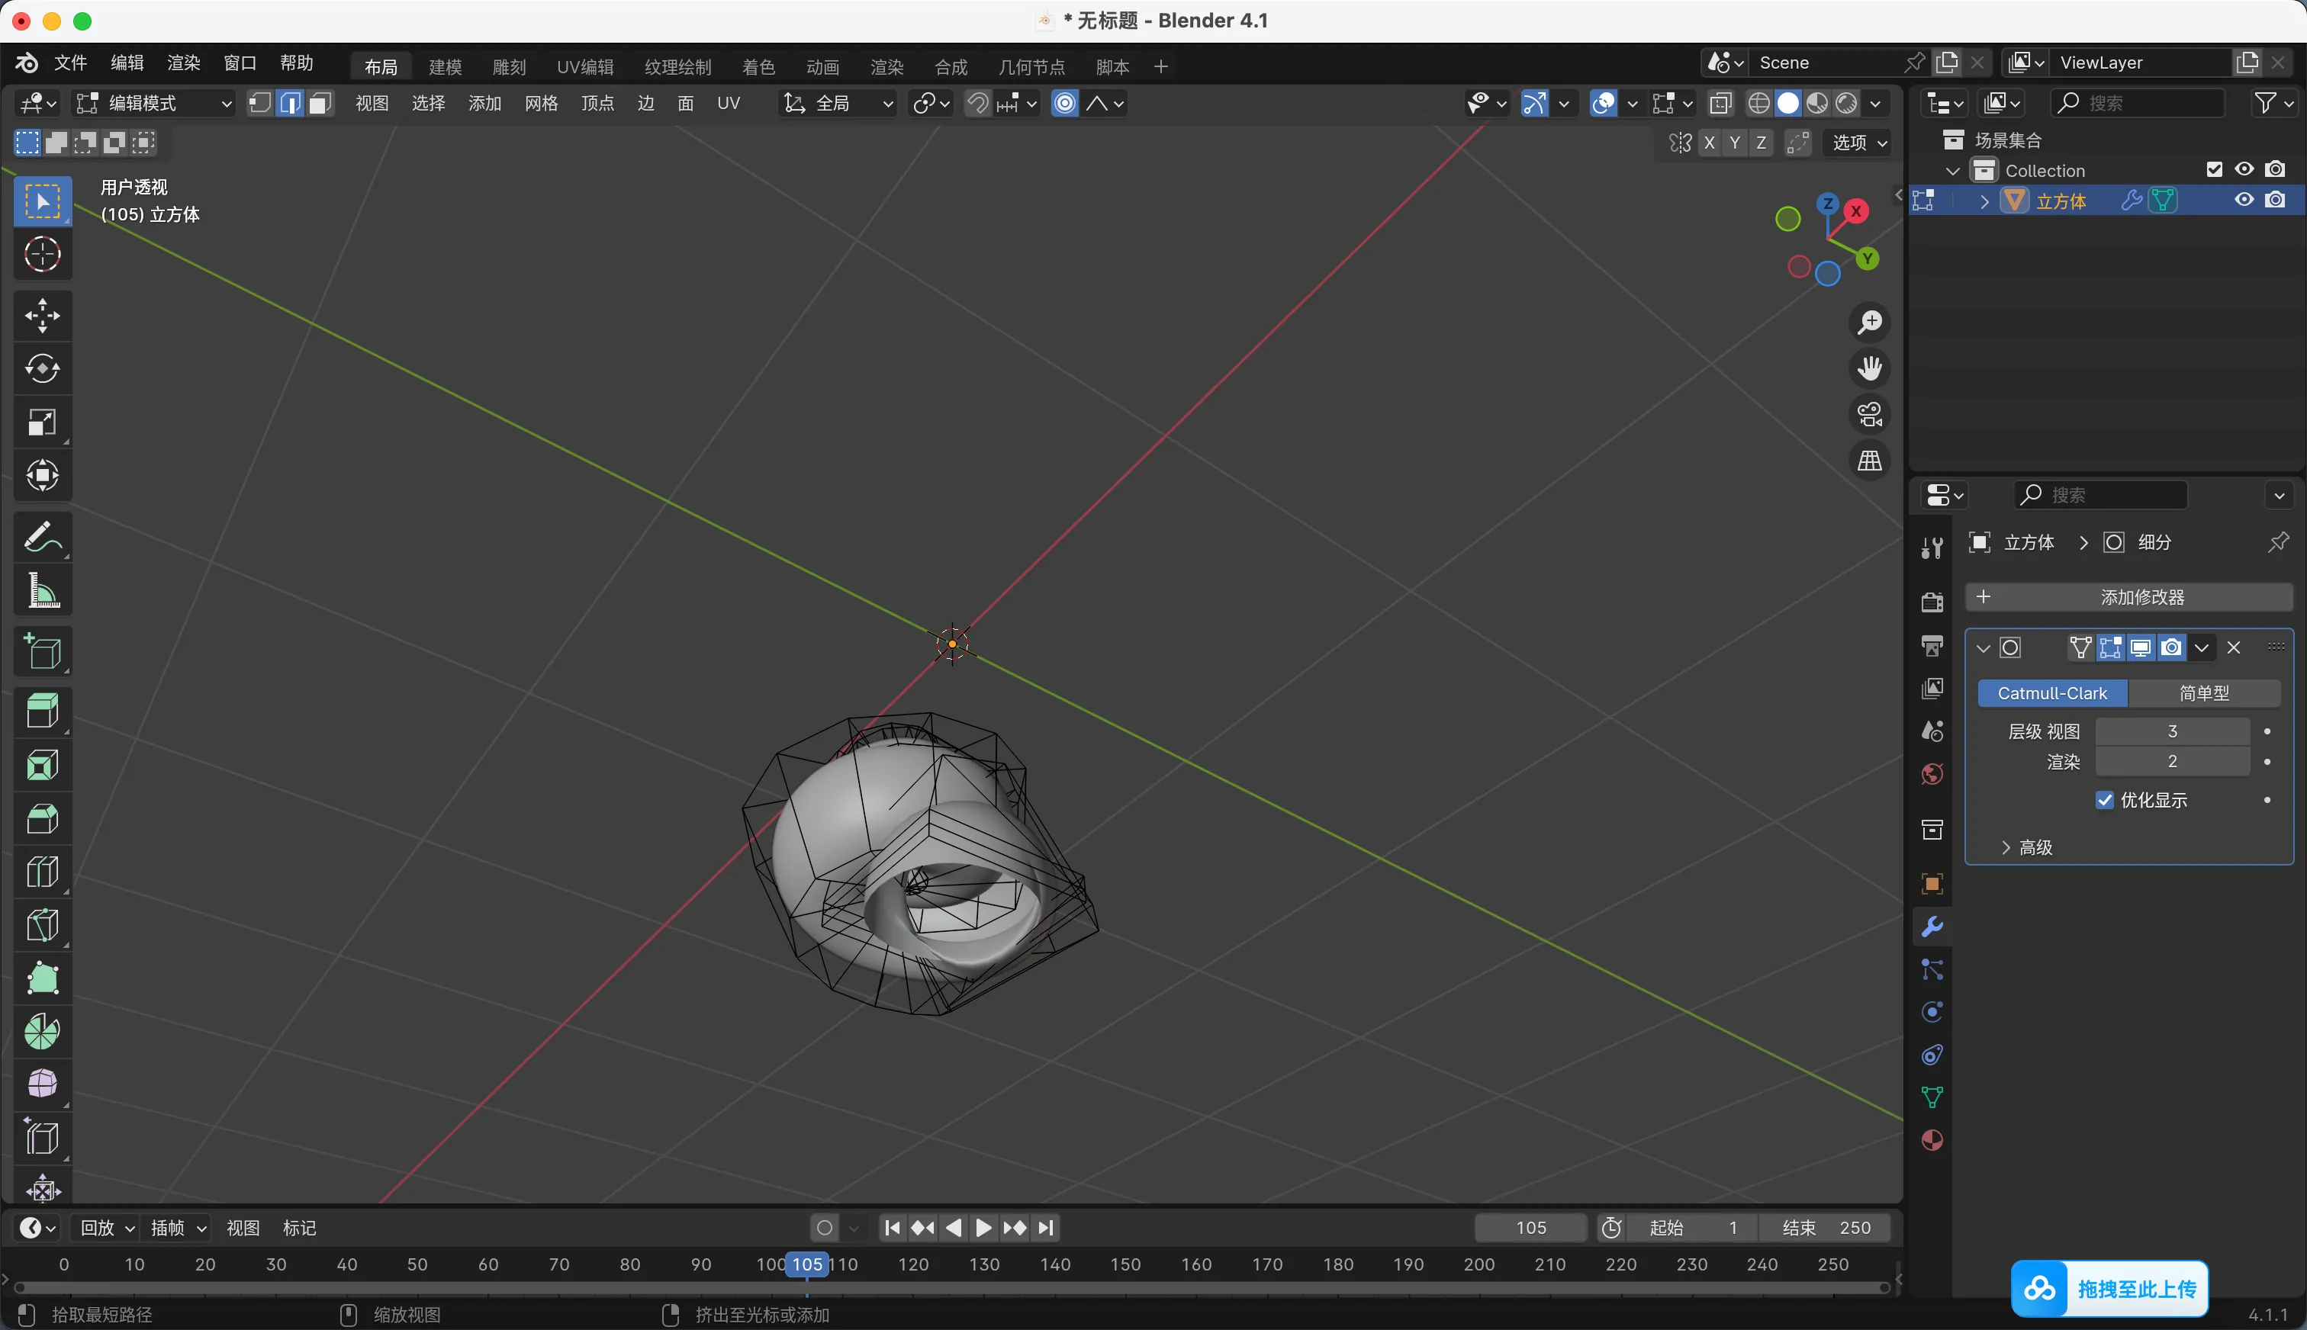2307x1330 pixels.
Task: Select the Move tool in toolbar
Action: [x=42, y=316]
